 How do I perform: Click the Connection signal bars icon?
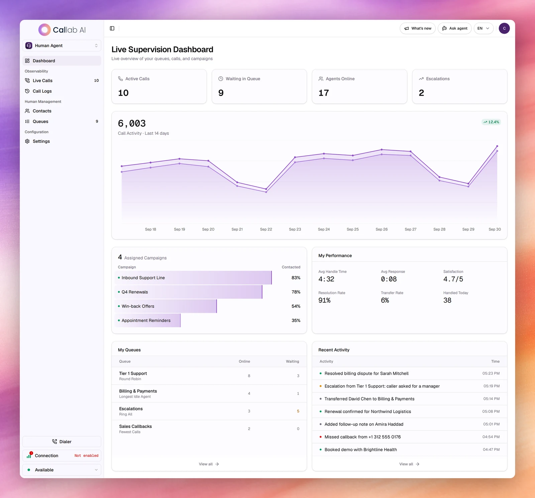[x=29, y=455]
